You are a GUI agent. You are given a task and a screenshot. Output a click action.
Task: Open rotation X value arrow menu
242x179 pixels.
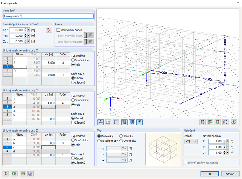coord(227,141)
